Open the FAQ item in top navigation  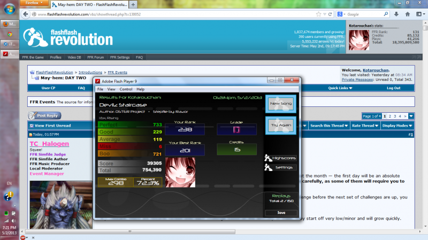[139, 57]
